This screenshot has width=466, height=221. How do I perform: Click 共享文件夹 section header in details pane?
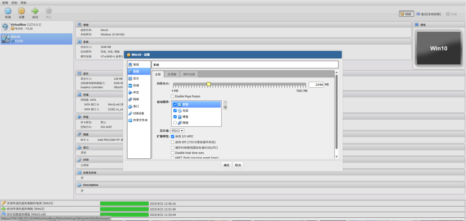coord(269,172)
